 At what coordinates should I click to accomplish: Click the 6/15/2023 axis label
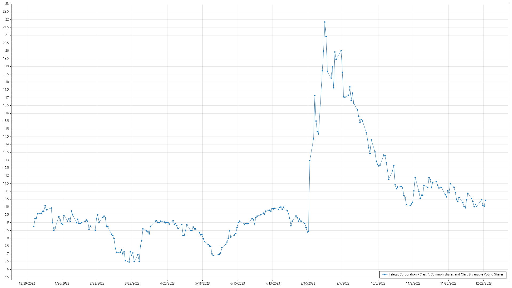click(x=238, y=283)
